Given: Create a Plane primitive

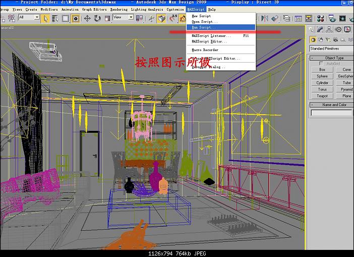Looking at the screenshot, I should pos(345,96).
